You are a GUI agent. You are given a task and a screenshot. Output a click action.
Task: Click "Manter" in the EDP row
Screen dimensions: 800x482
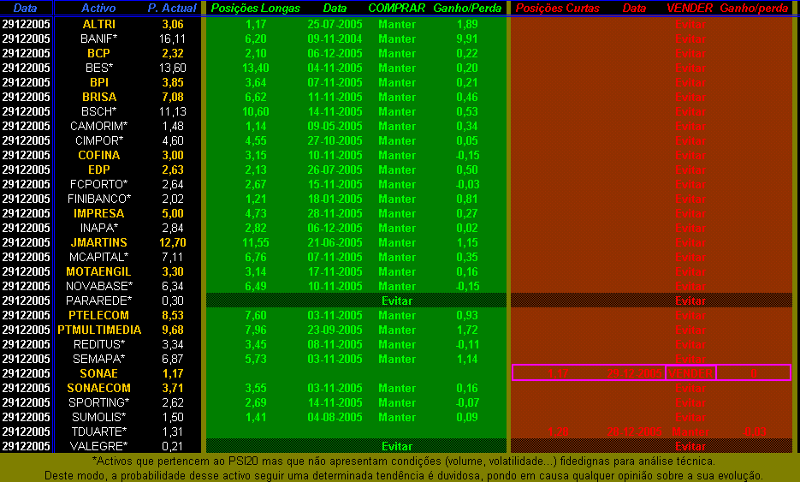396,170
